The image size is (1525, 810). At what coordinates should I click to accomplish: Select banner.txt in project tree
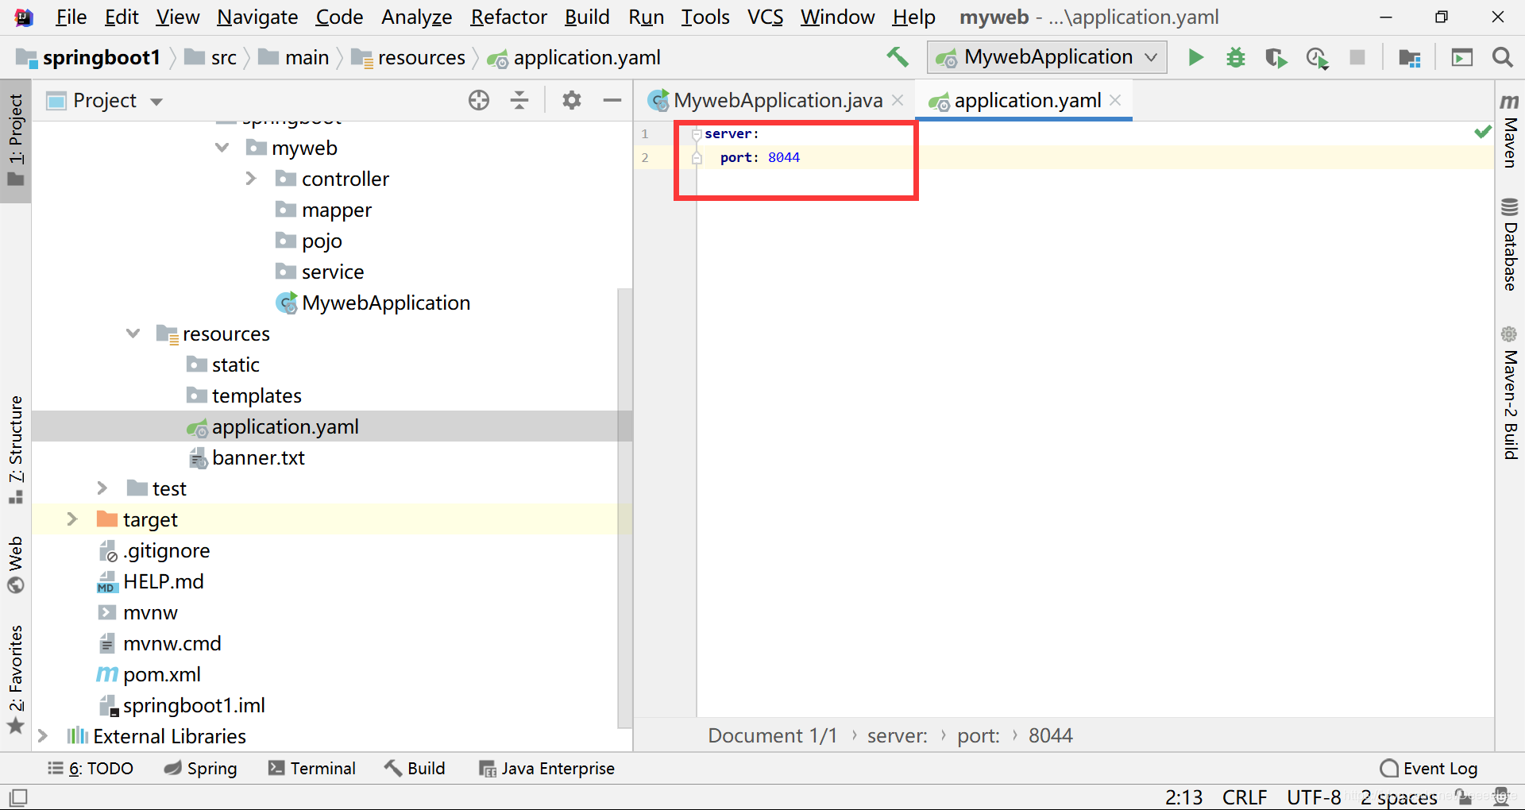(247, 457)
